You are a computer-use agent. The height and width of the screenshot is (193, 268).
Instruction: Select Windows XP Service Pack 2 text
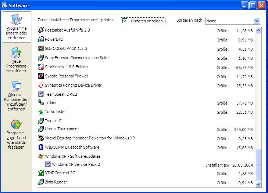coord(76,164)
